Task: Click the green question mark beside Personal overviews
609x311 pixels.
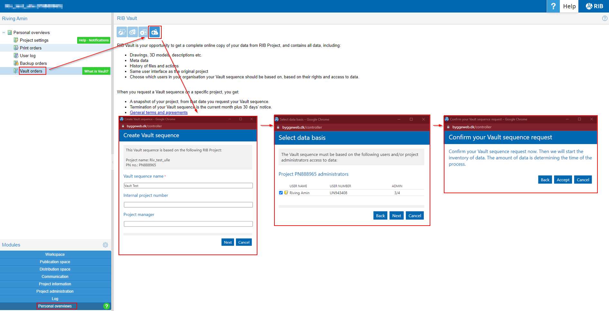Action: point(106,306)
